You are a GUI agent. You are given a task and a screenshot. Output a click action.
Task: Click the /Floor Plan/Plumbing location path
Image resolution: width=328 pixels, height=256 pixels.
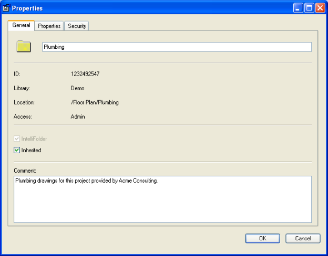(x=95, y=102)
